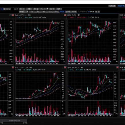Switch to page tab 4
The image size is (125, 125).
[9, 9]
